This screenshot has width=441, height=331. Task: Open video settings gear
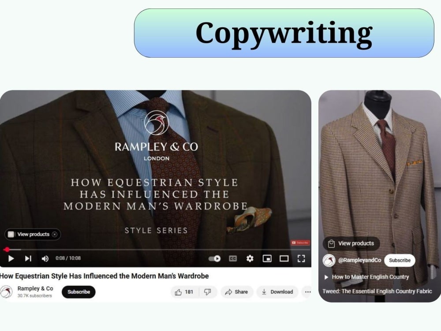(x=250, y=258)
